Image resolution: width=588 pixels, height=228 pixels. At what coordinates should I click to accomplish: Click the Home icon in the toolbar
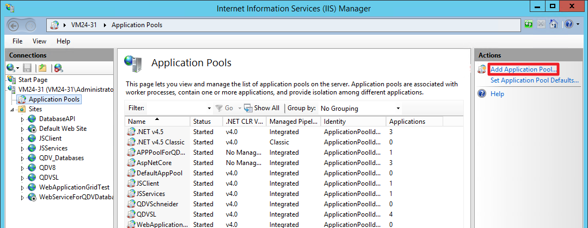(x=553, y=24)
